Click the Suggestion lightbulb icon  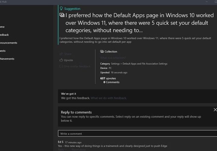(x=61, y=8)
